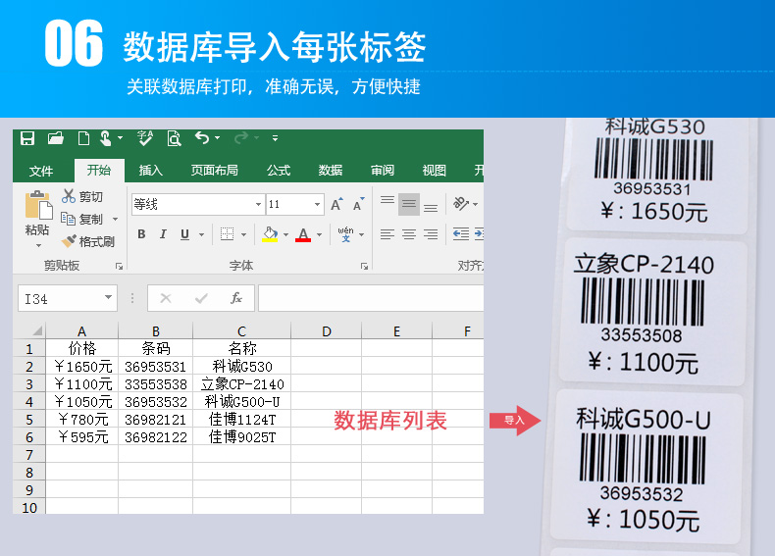This screenshot has width=775, height=556.
Task: Open the 字体 dialog launcher
Action: point(364,267)
